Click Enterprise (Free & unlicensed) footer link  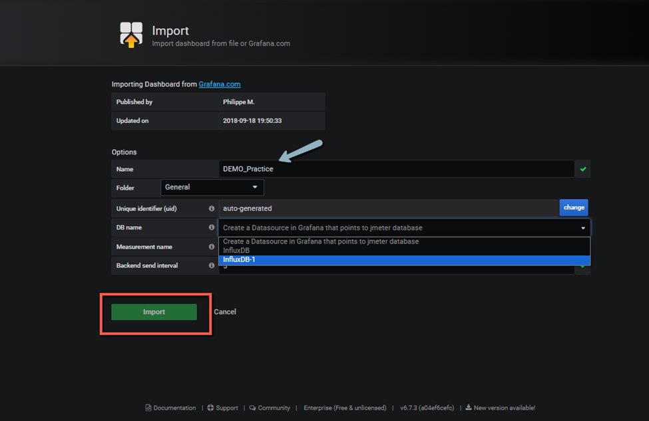click(345, 408)
